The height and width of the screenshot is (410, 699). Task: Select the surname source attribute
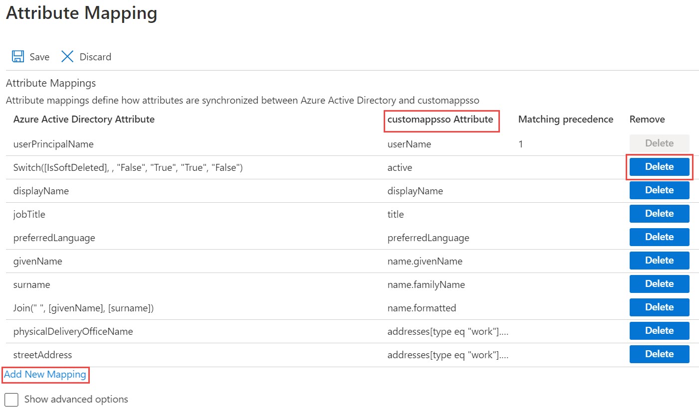[x=32, y=285]
